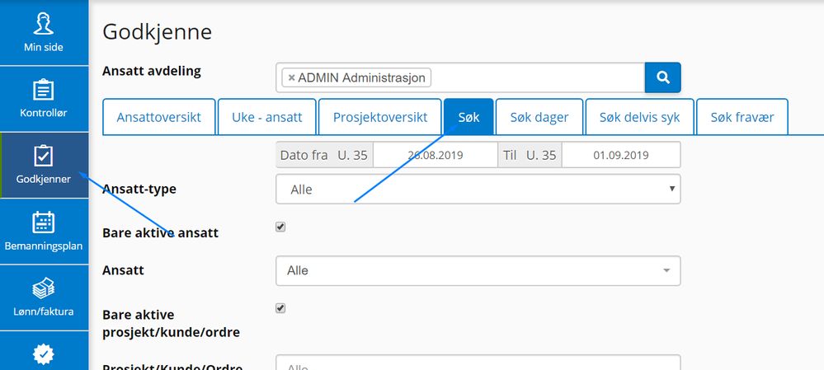Expand the Ansatt dropdown list

478,270
